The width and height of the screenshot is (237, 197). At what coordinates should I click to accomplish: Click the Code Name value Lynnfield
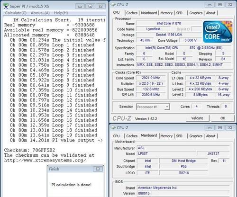coord(153,29)
